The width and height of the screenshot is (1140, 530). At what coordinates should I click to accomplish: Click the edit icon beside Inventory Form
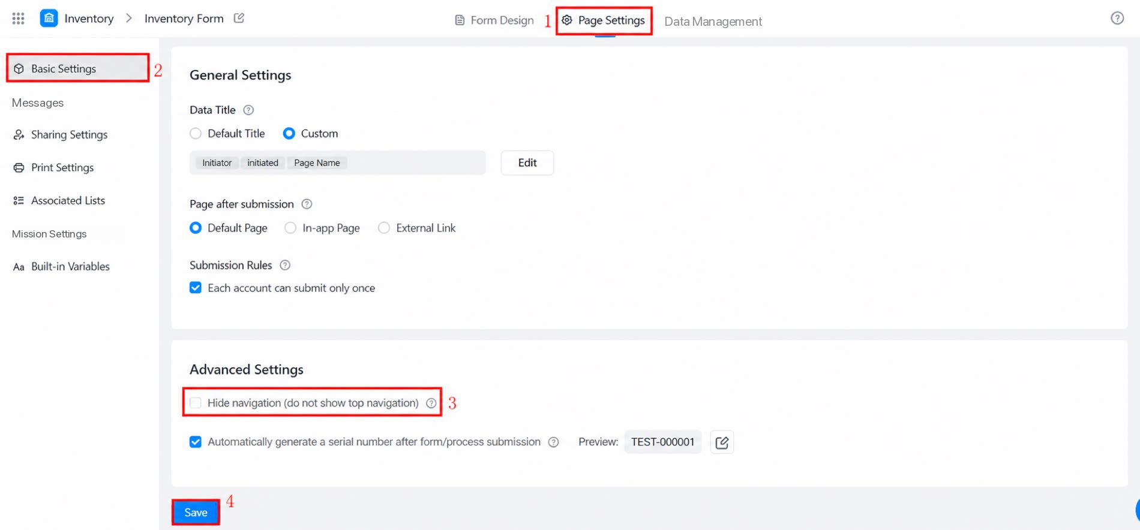(x=239, y=18)
